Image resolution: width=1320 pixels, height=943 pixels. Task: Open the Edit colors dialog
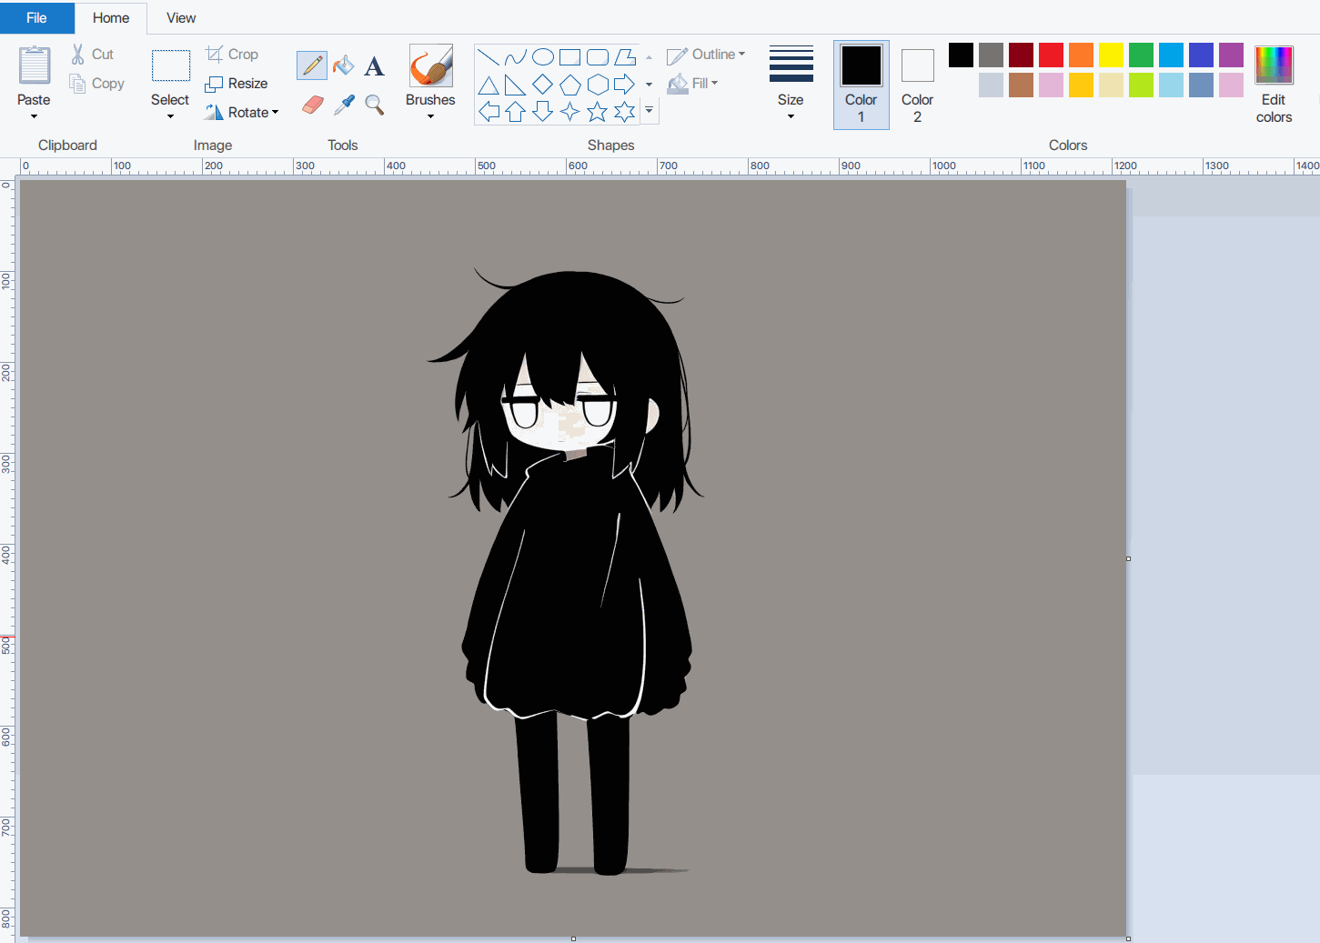click(x=1274, y=85)
